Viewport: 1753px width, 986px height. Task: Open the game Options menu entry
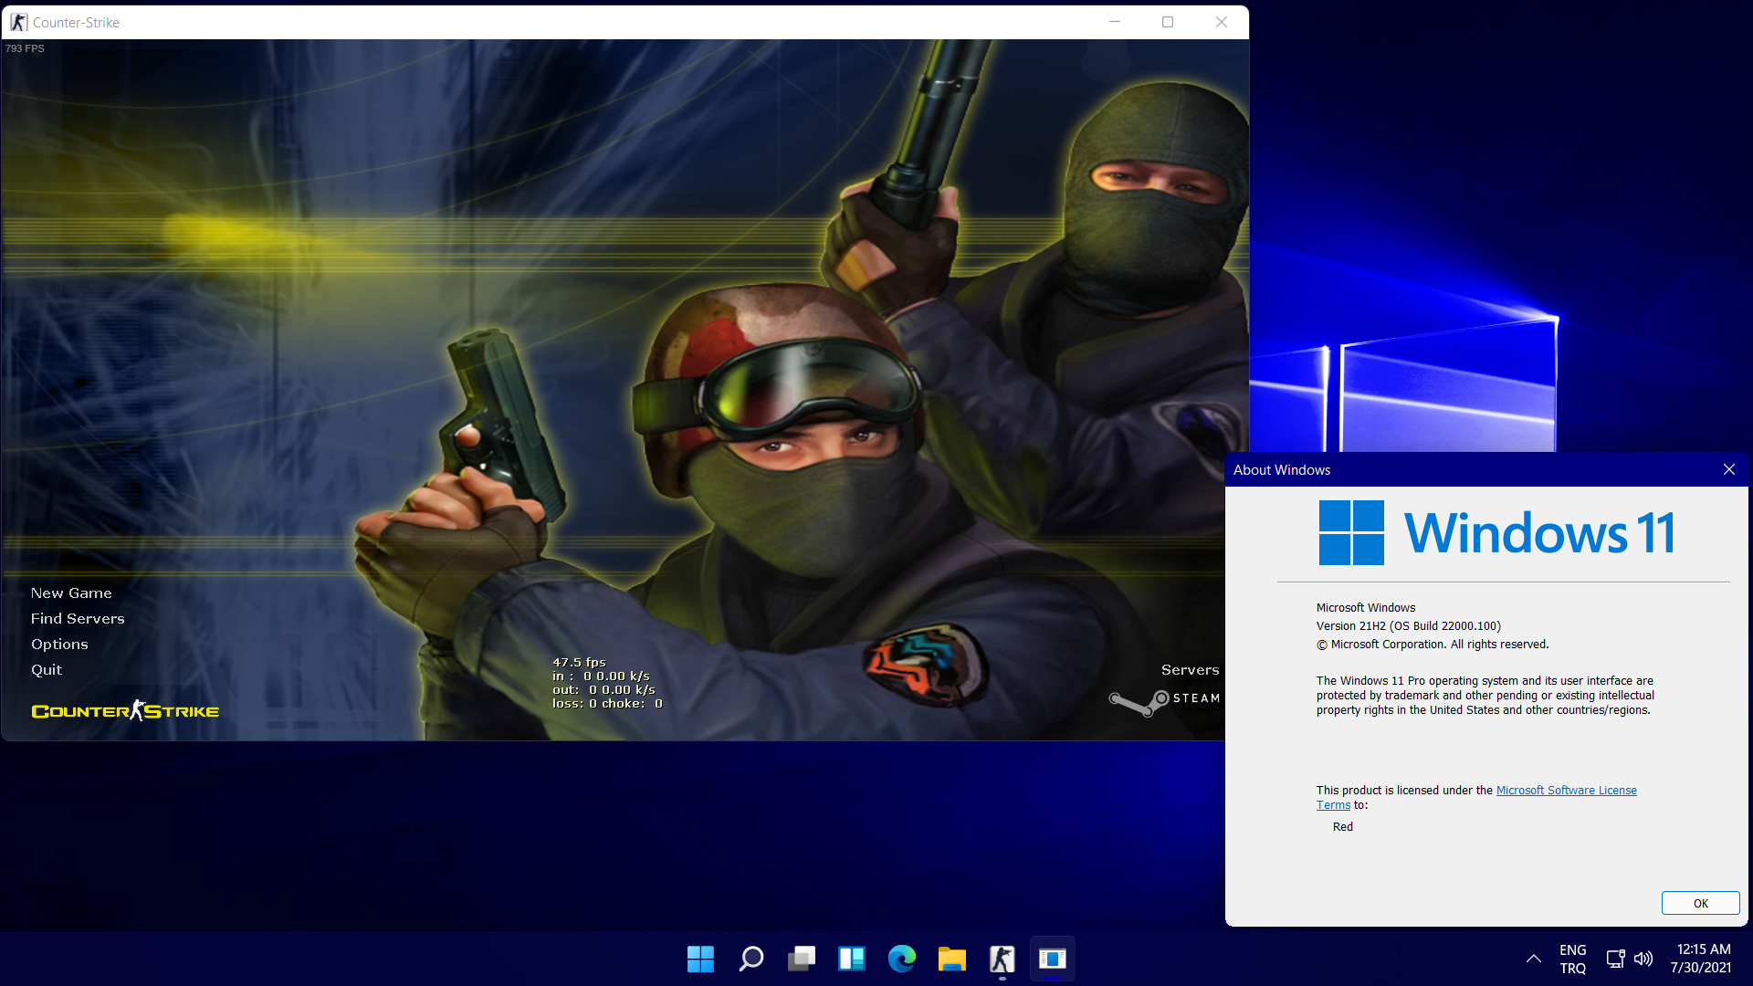point(59,645)
